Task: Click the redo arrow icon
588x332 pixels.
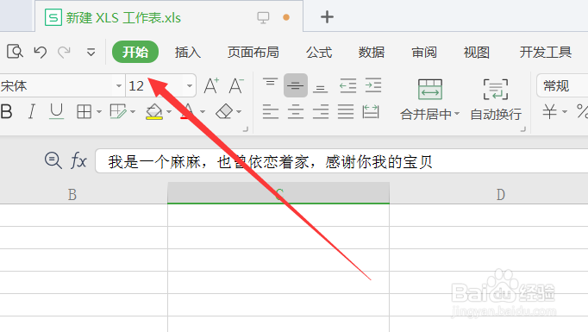Action: click(64, 52)
